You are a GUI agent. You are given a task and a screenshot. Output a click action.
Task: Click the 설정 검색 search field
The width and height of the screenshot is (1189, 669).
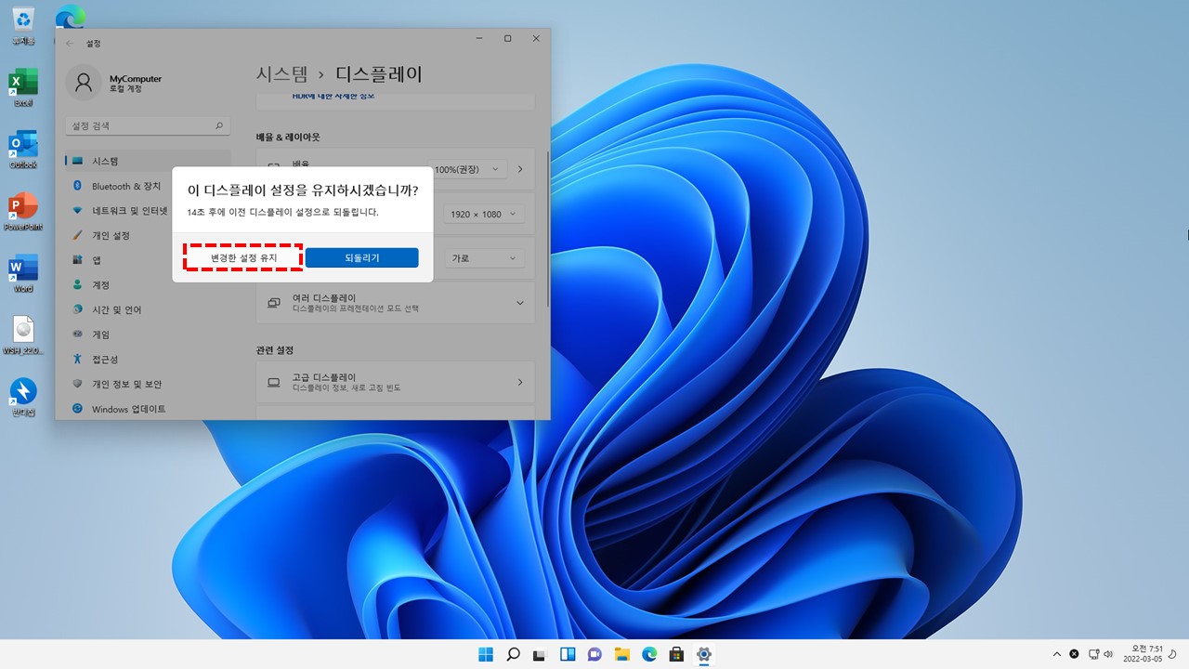[148, 125]
